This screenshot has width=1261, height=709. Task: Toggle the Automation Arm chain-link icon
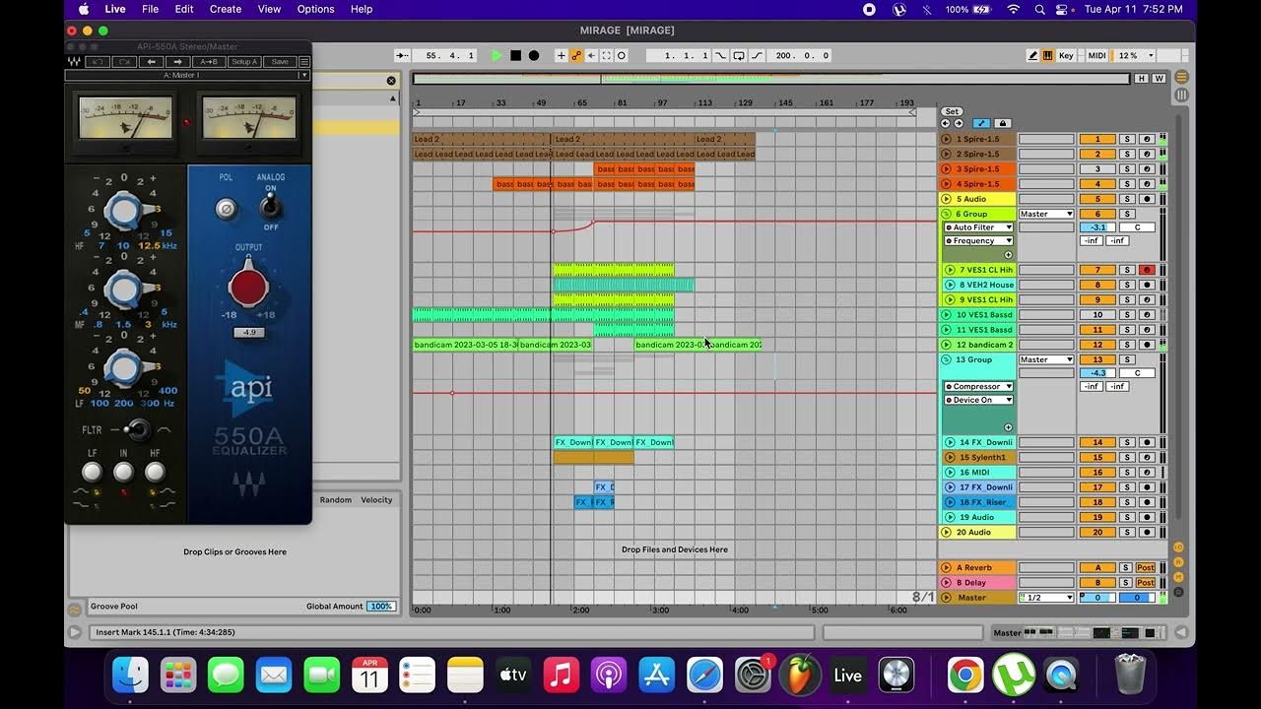pos(576,56)
